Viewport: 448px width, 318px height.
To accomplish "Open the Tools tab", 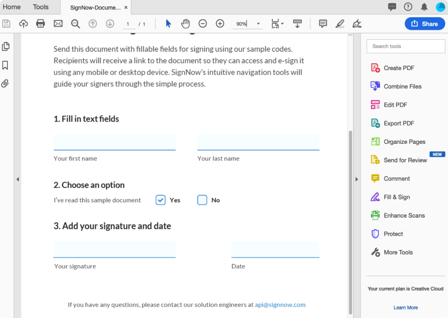I will click(x=40, y=7).
